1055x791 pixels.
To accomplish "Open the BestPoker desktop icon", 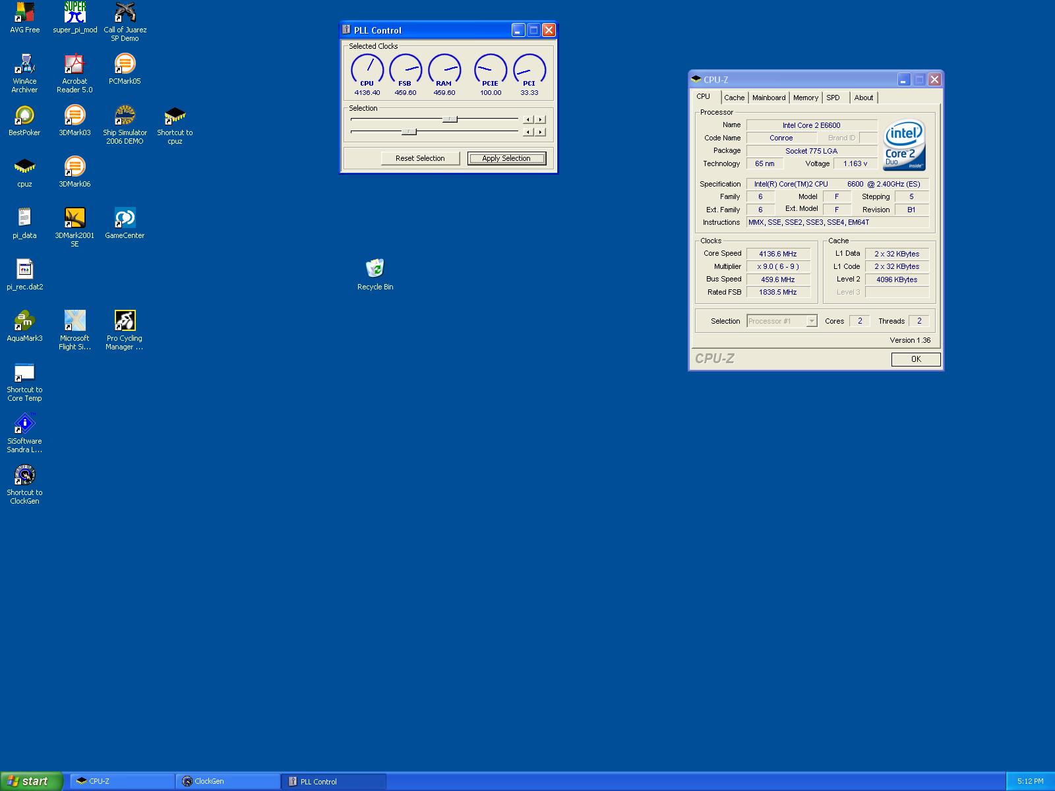I will point(24,121).
